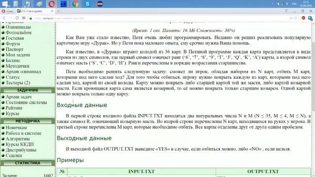Open the Speed Dial grid
Image resolution: width=315 pixels, height=177 pixels.
(24, 18)
